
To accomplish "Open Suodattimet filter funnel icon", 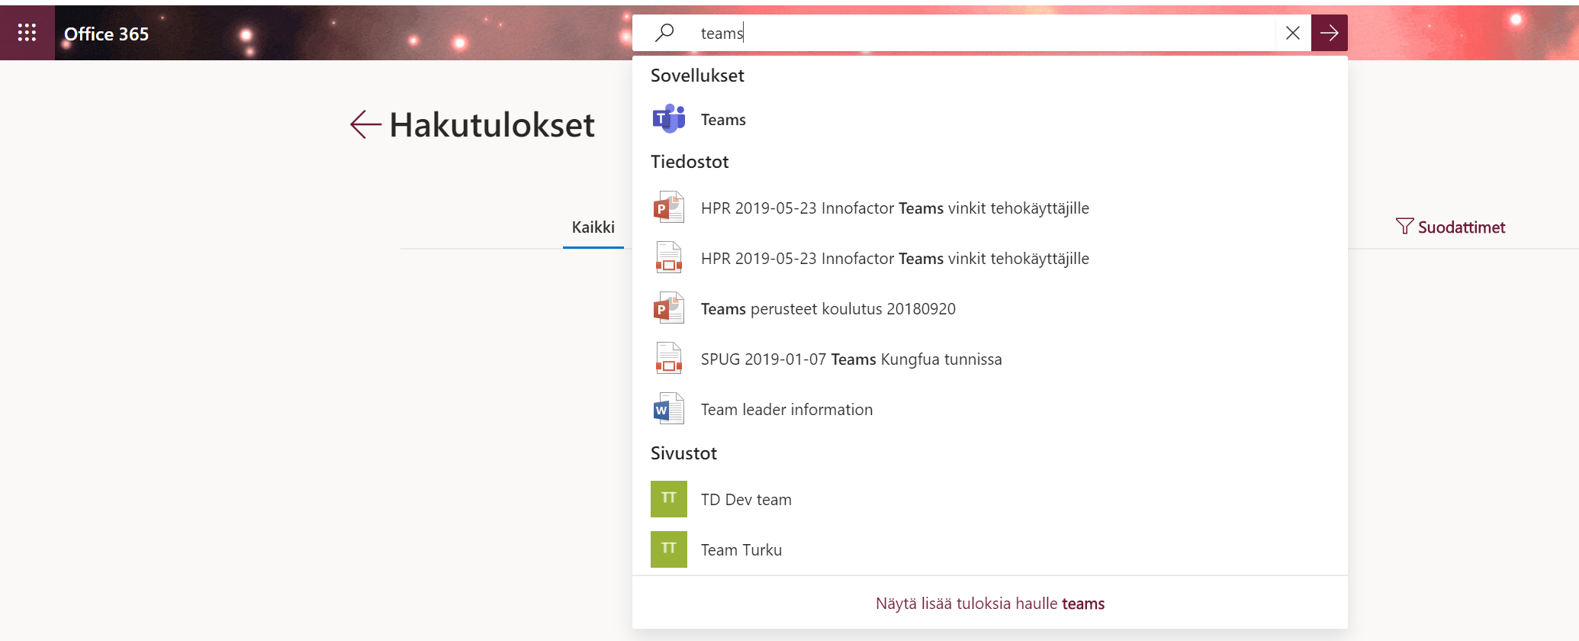I will click(x=1404, y=227).
